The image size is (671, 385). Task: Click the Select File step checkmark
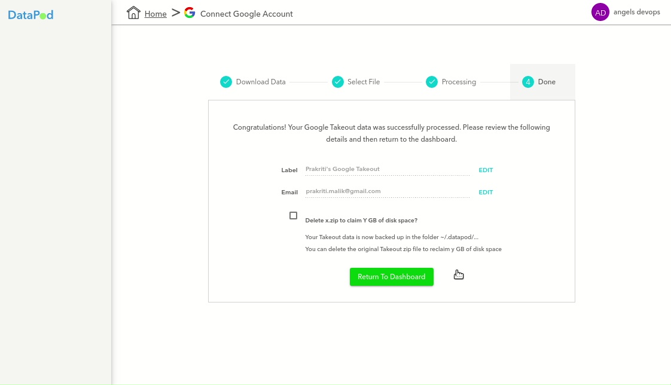[338, 82]
